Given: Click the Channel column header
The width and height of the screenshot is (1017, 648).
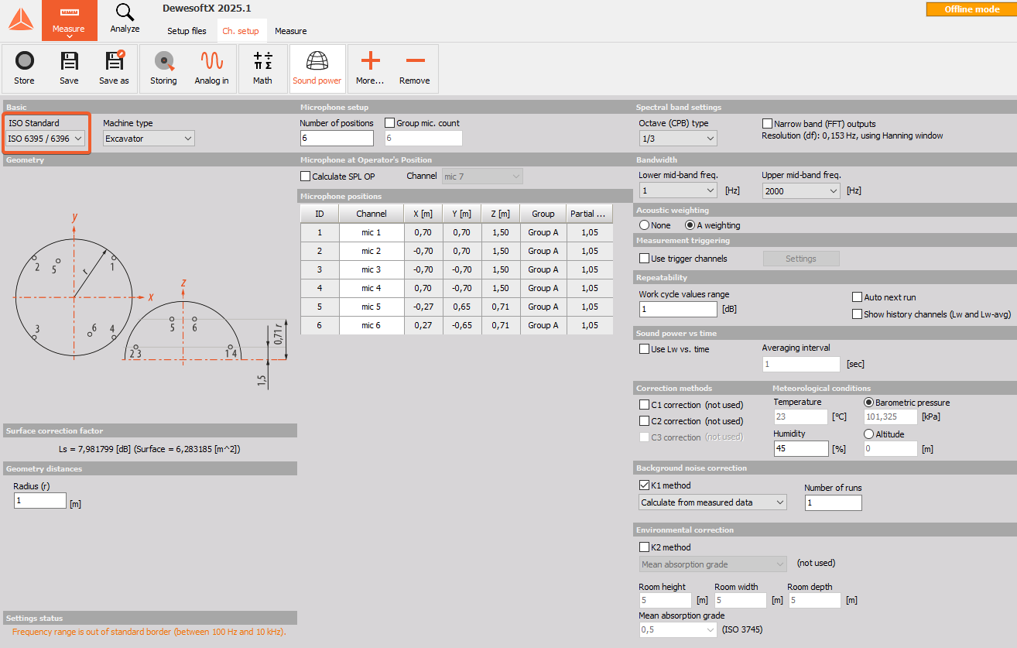Looking at the screenshot, I should coord(372,214).
